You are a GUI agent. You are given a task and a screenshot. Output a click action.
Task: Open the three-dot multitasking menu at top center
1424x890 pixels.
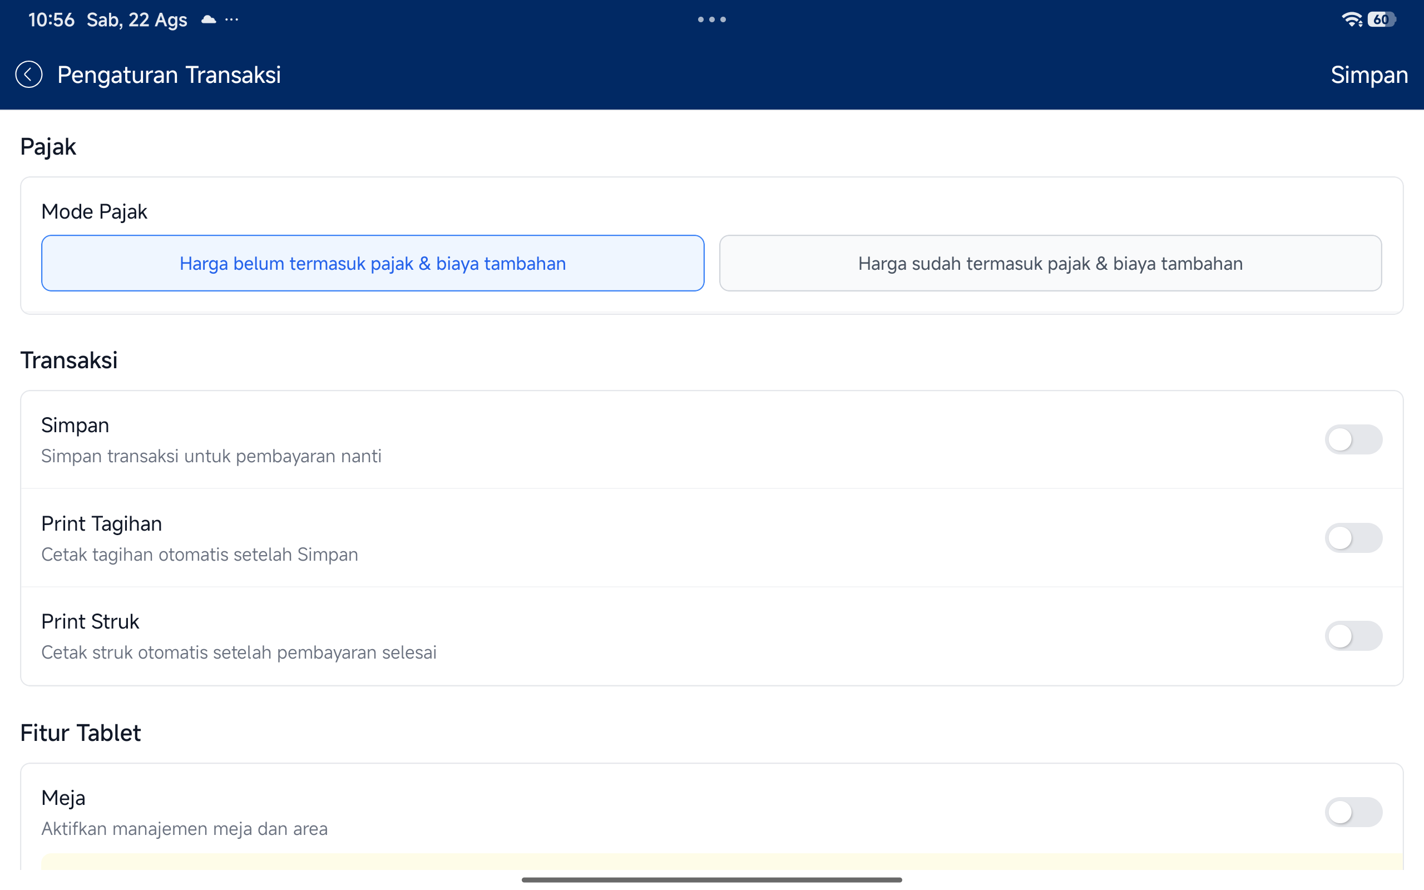point(712,19)
